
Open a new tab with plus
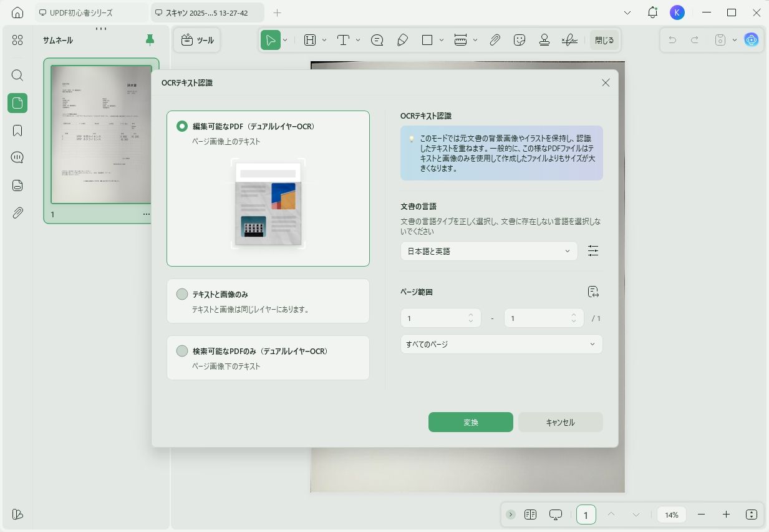pos(278,12)
